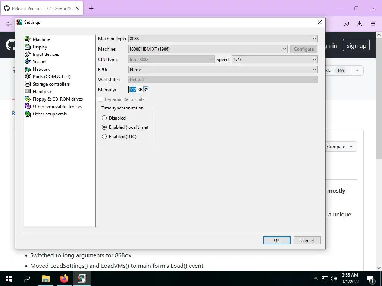This screenshot has width=382, height=286.
Task: Open a new Firefox tab
Action: (91, 8)
